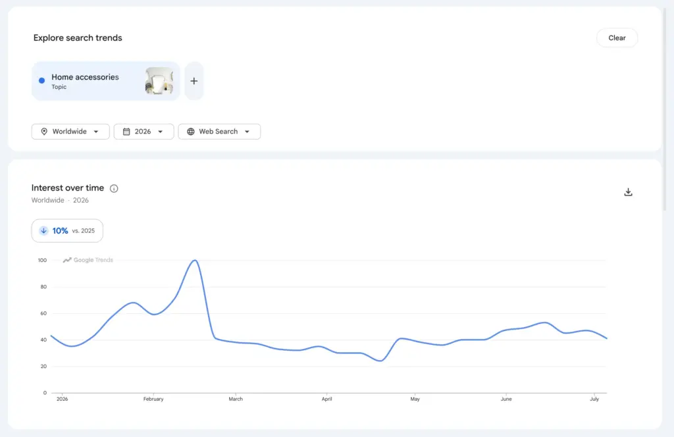
Task: Click the Google Trends logo watermark
Action: (x=88, y=260)
